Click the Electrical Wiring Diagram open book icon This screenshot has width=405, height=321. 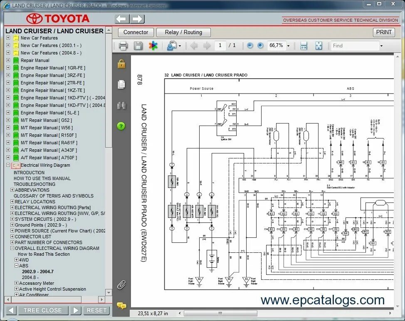[16, 165]
